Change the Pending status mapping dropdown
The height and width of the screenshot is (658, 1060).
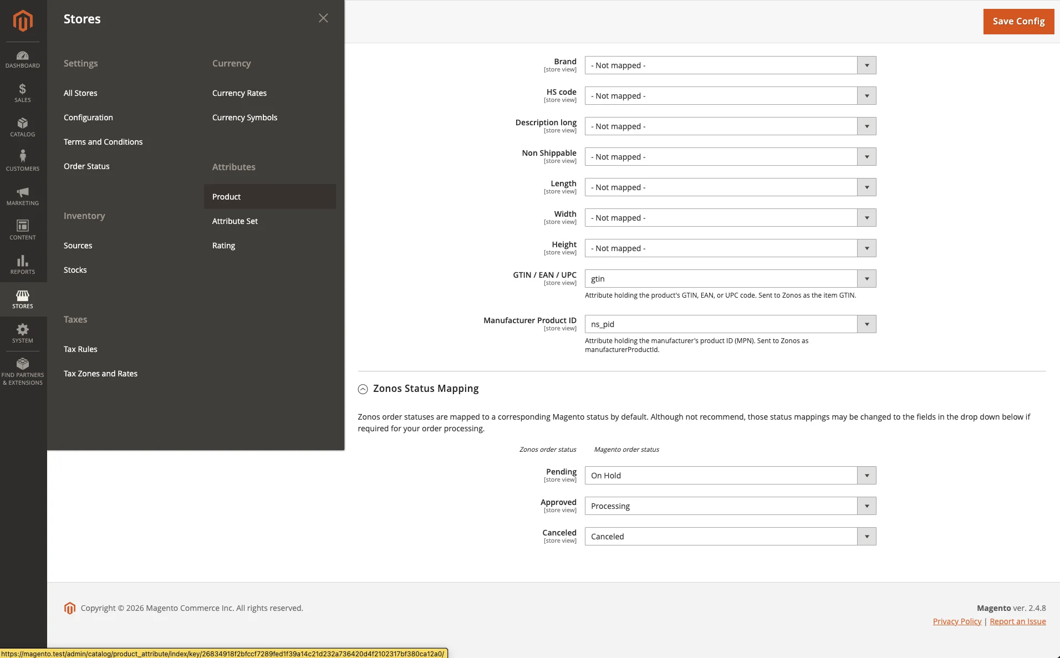click(x=730, y=476)
